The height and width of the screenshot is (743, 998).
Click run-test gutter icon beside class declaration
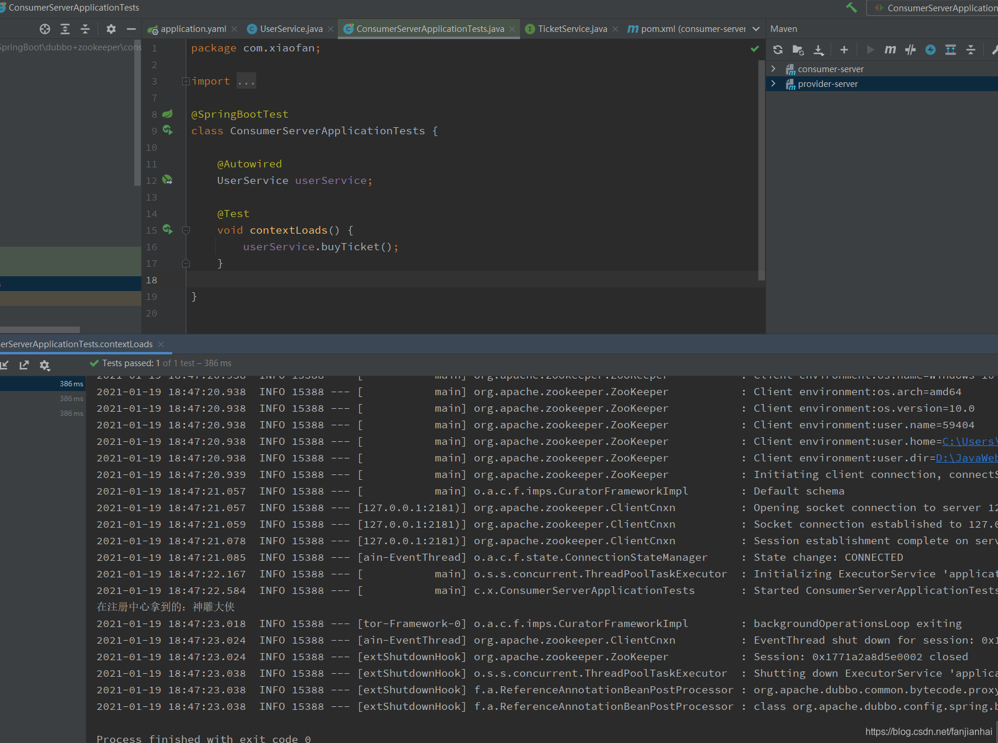tap(168, 130)
